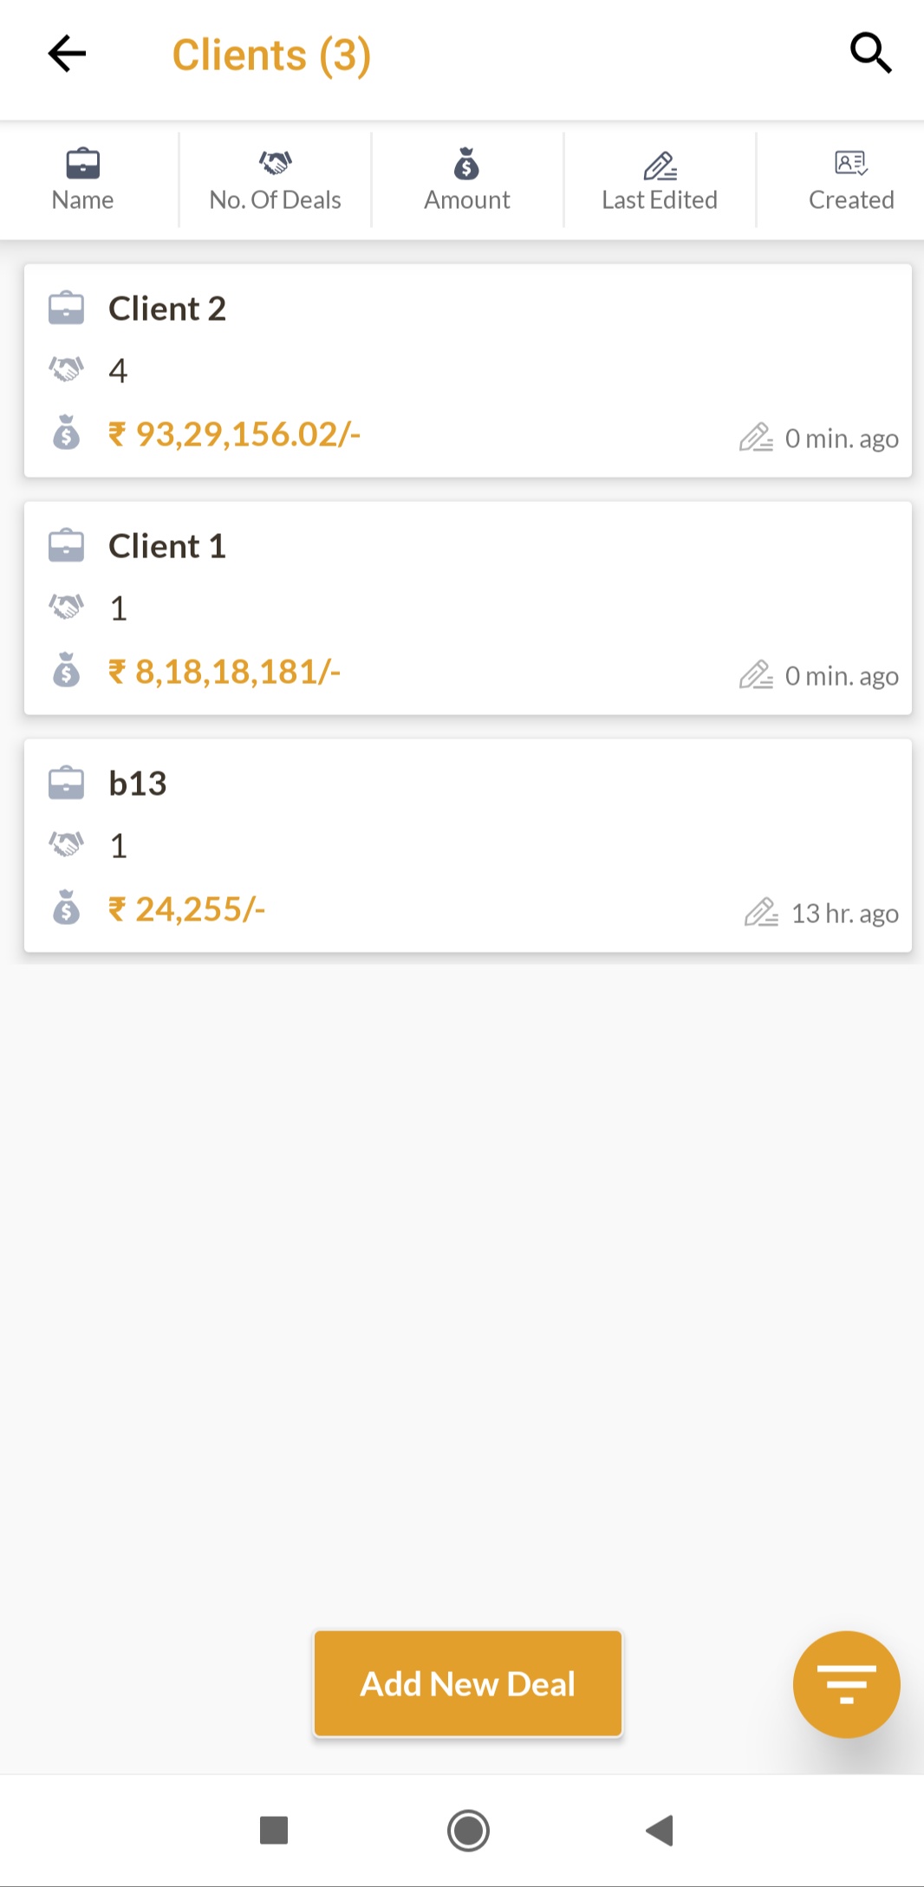The height and width of the screenshot is (1887, 924).
Task: Open the Client 2 name entry
Action: [x=167, y=309]
